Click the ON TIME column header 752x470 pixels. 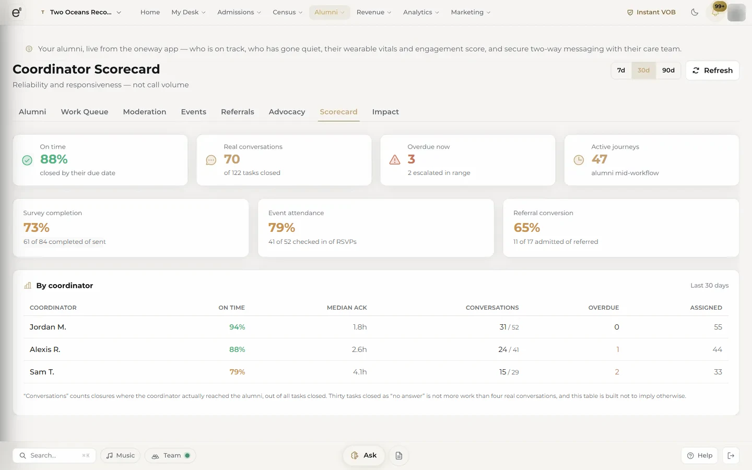point(231,308)
